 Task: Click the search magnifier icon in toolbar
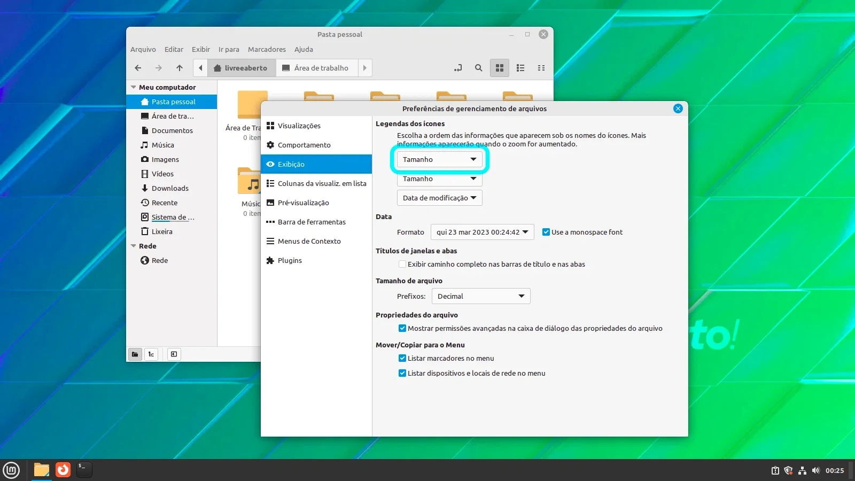point(478,68)
